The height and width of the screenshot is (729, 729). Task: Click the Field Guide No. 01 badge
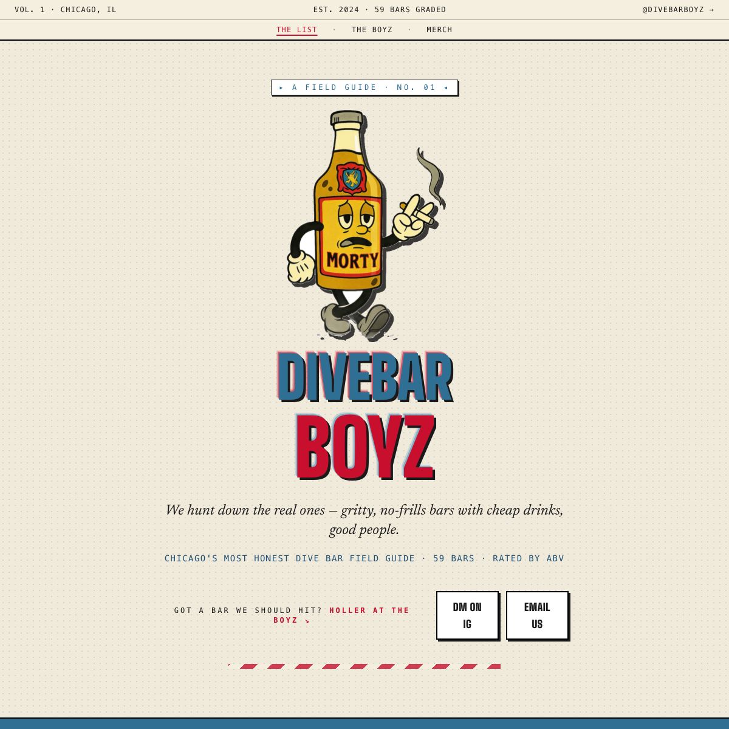[x=364, y=87]
